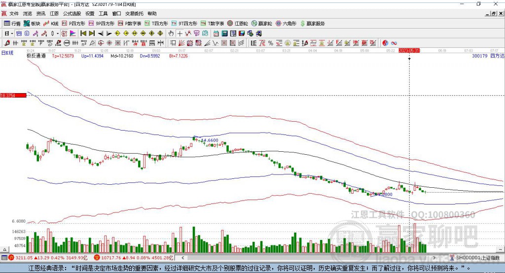This screenshot has height=273, width=505.
Task: Click the Up=11.4394 value
Action: coord(92,56)
